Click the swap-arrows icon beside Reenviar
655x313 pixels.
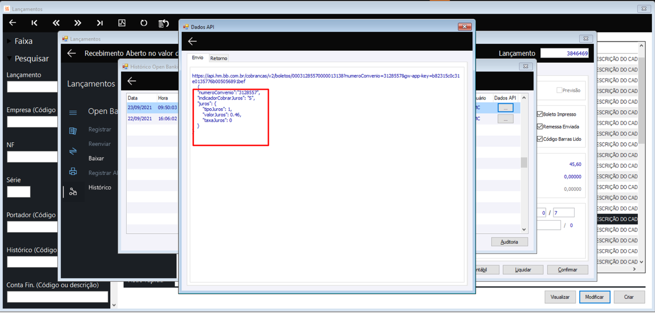tap(73, 151)
